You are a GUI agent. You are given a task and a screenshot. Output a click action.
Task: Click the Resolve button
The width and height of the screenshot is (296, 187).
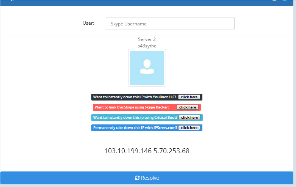coord(147,178)
